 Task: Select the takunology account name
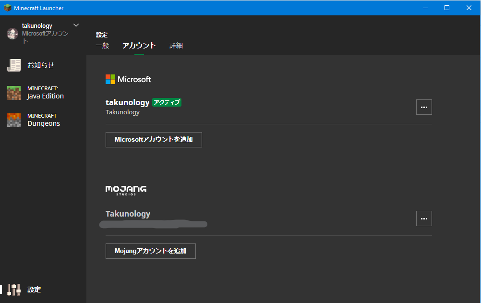127,102
